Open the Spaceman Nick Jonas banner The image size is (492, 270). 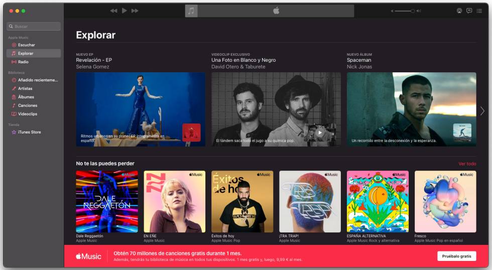tap(411, 109)
